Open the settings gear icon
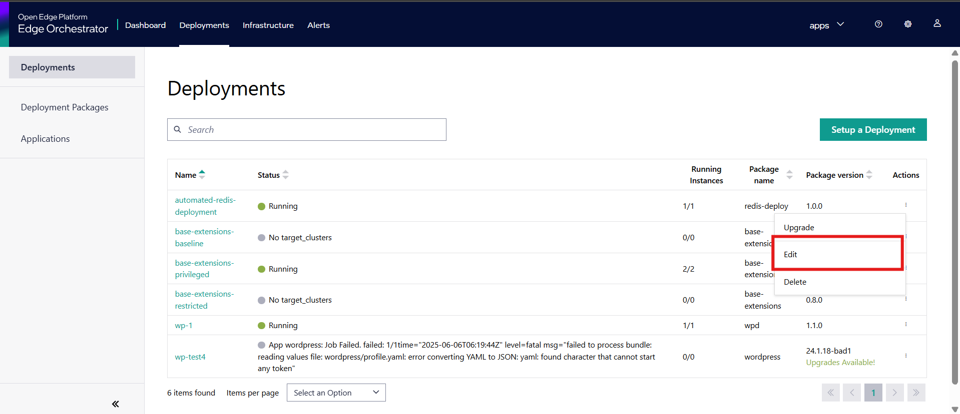The width and height of the screenshot is (960, 414). (908, 24)
